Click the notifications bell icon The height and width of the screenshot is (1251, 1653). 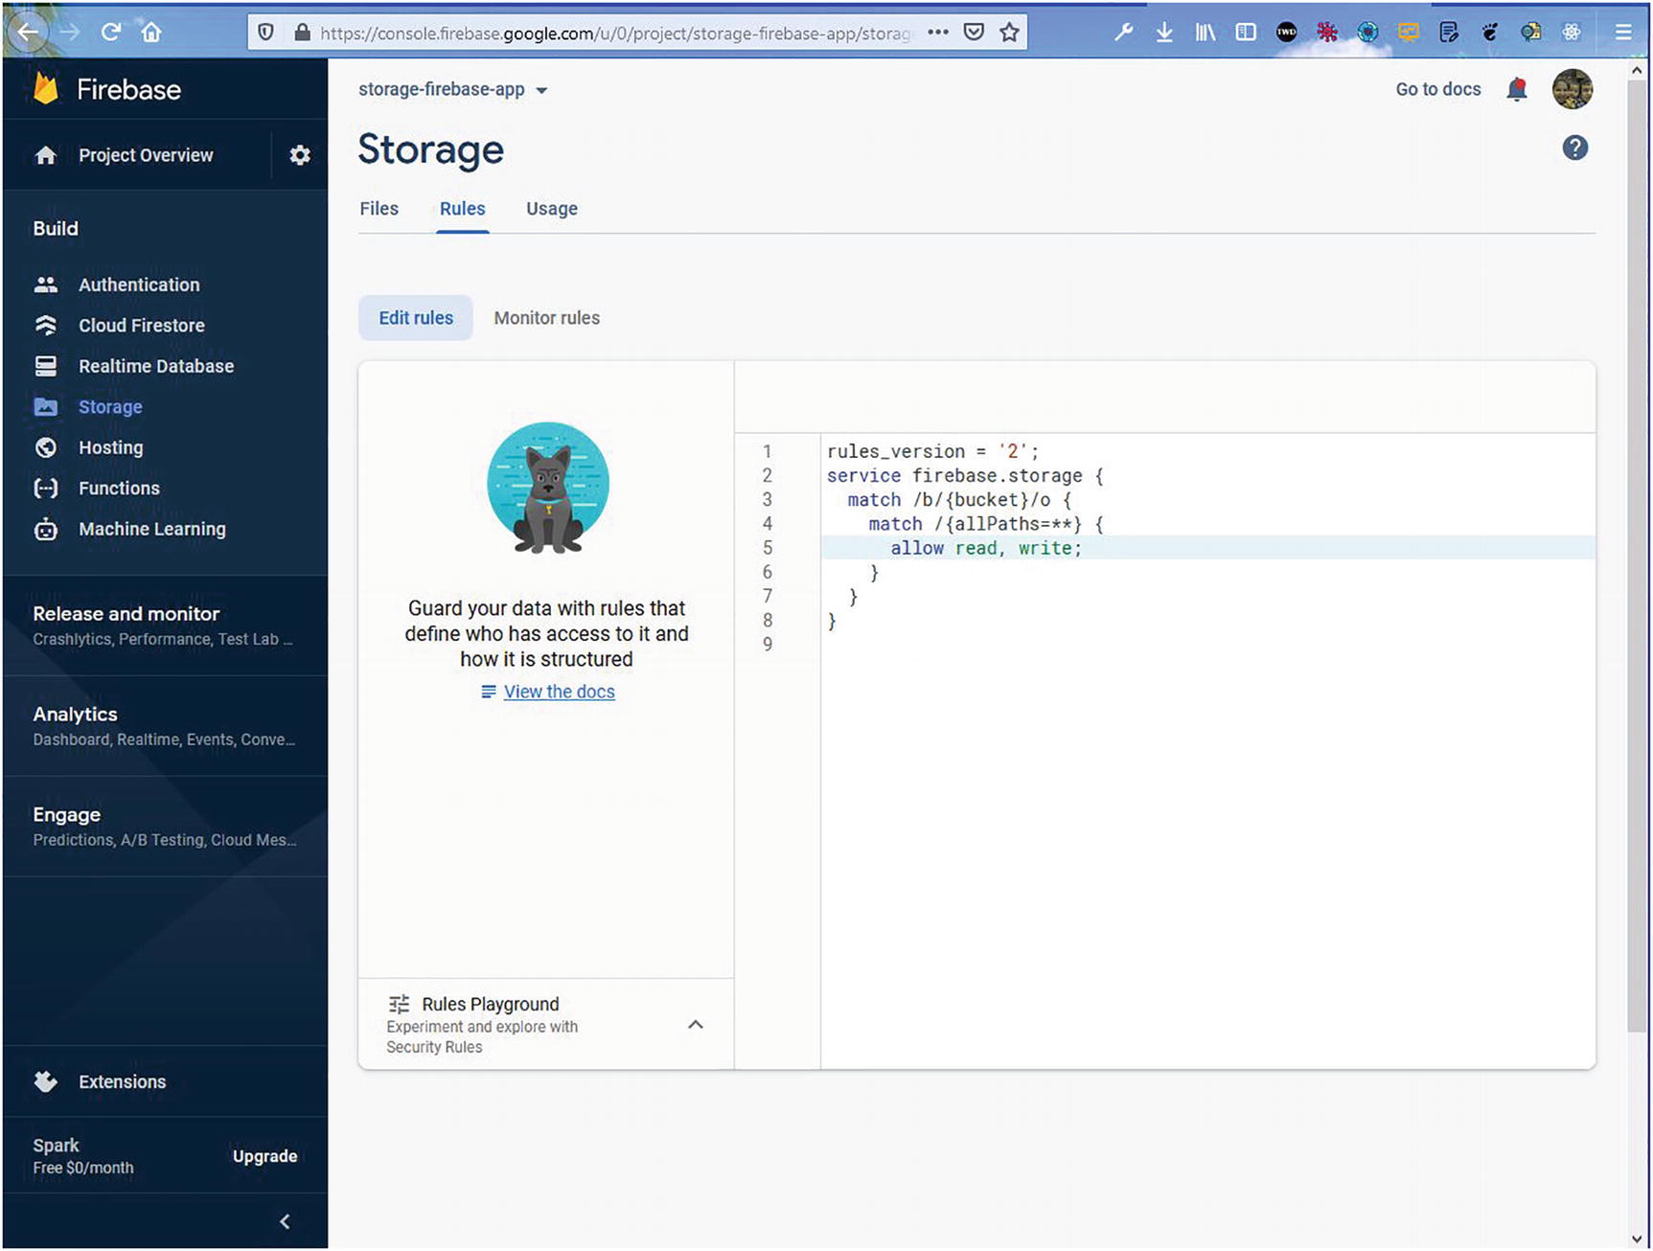click(1516, 90)
